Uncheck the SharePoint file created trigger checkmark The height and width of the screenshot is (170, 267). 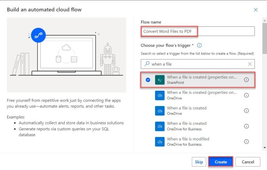148,80
